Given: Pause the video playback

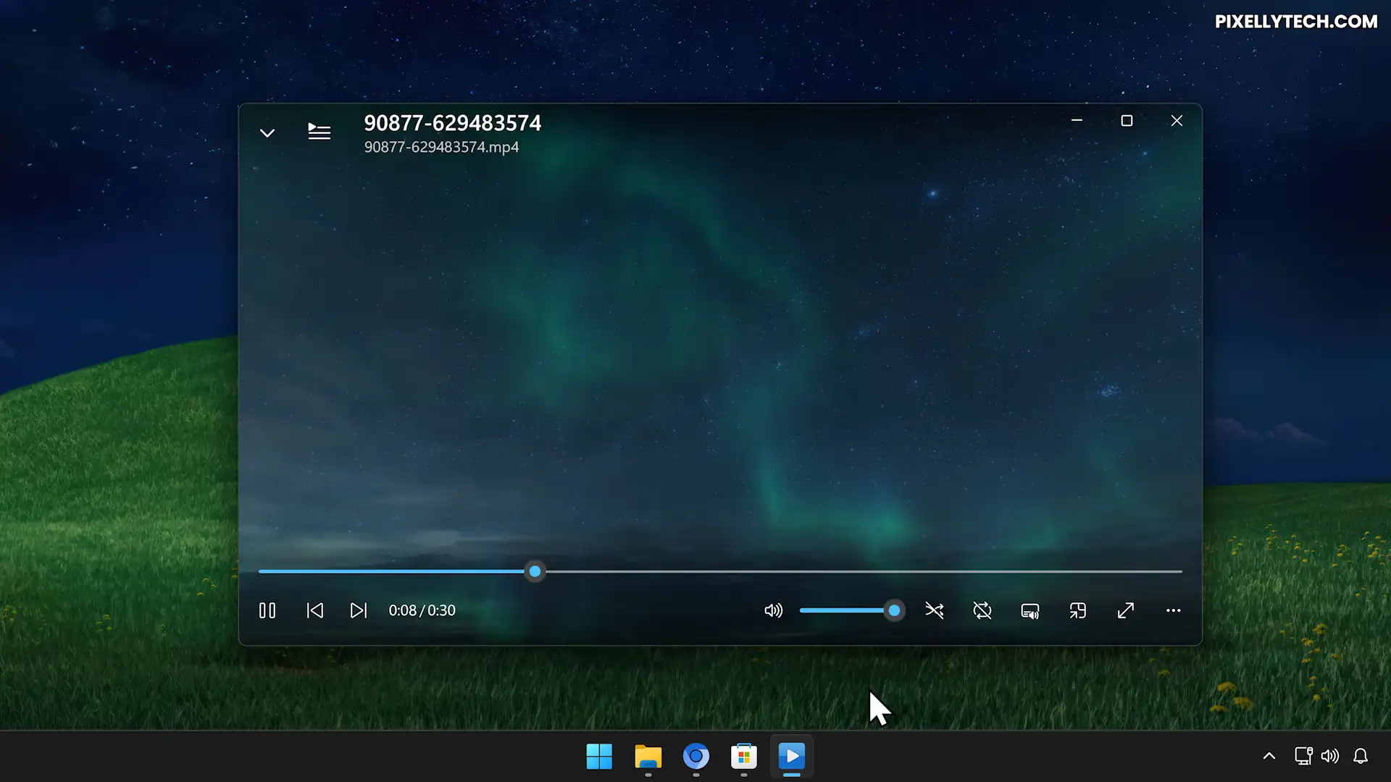Looking at the screenshot, I should [267, 610].
